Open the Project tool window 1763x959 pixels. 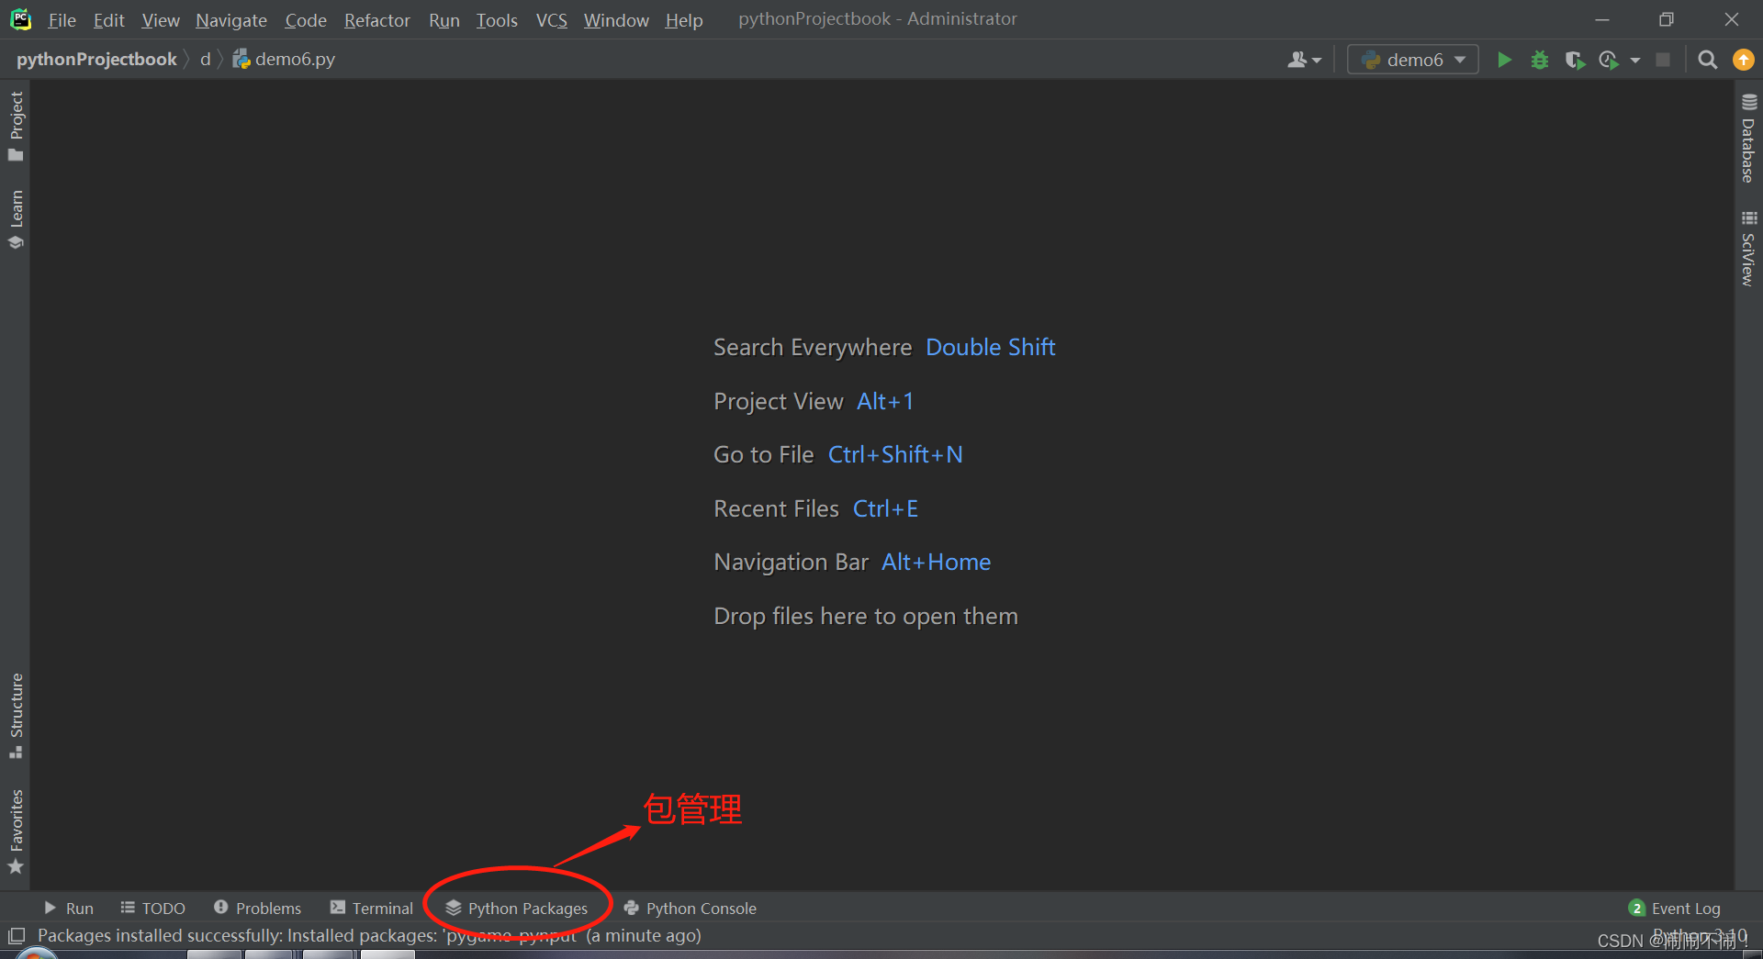coord(16,126)
